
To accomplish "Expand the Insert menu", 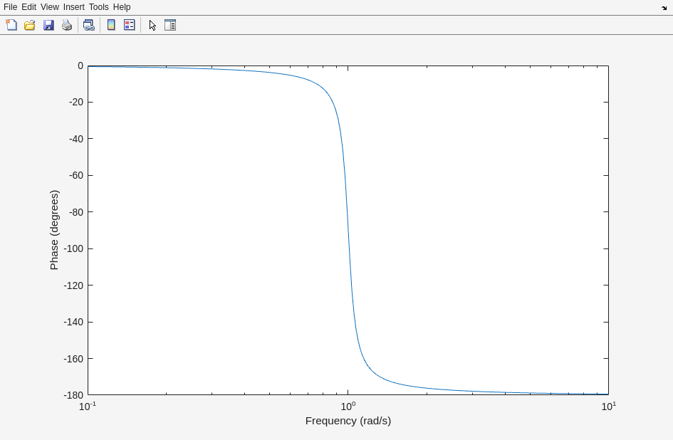I will 73,7.
